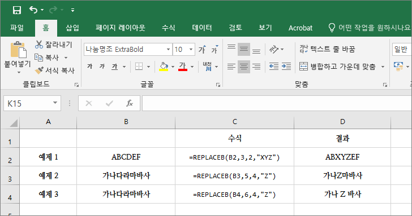412x216 pixels.
Task: Open Customize Quick Access Toolbar dropdown
Action: (x=72, y=10)
